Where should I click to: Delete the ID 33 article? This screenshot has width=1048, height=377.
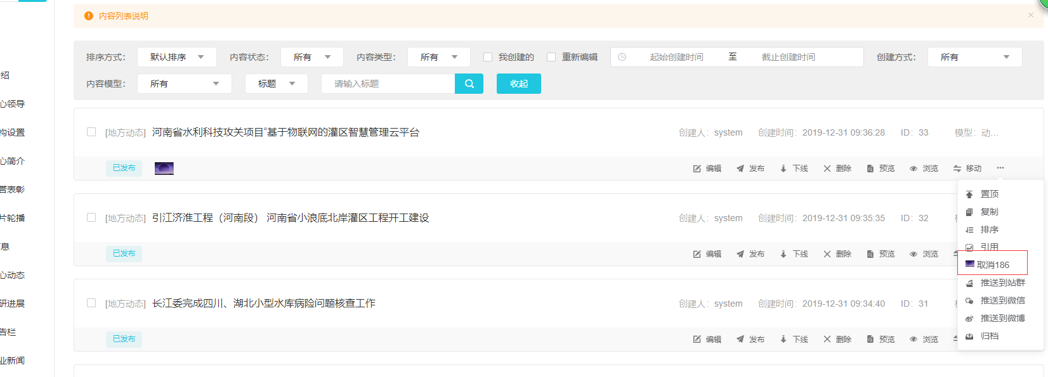[837, 169]
